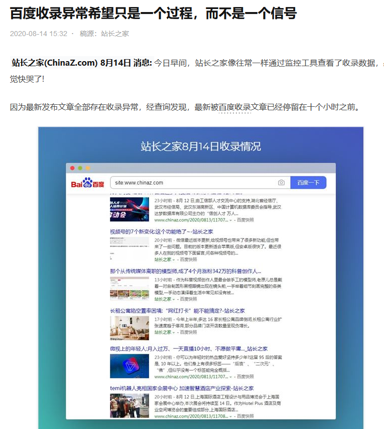Open the embedded screenshot titled 站长之家8月14日收录情况
384x429 pixels.
(x=201, y=278)
